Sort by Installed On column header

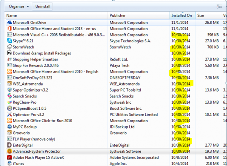click(182, 16)
